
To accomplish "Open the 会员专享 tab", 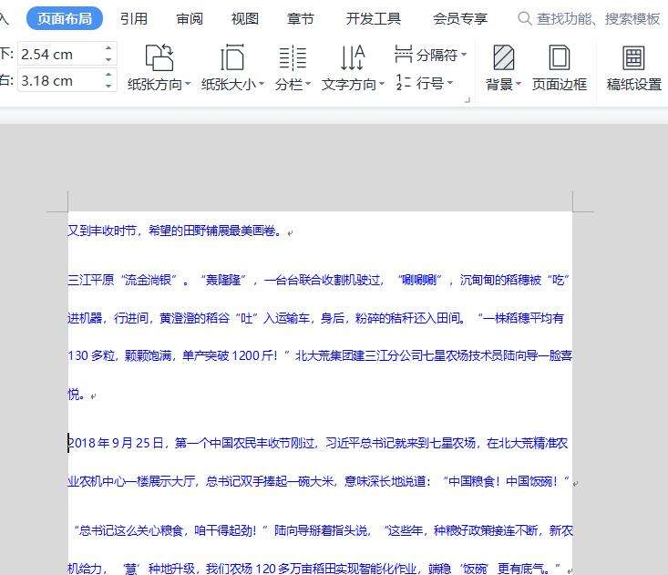I will pos(460,19).
